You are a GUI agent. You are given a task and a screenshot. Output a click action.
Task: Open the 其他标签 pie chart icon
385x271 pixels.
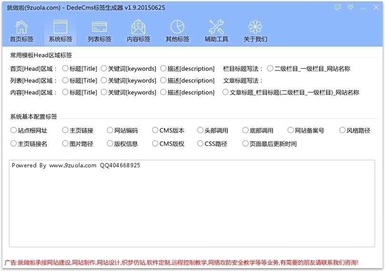177,31
